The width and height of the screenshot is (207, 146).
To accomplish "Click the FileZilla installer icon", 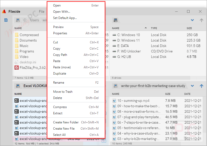I will [17, 68].
